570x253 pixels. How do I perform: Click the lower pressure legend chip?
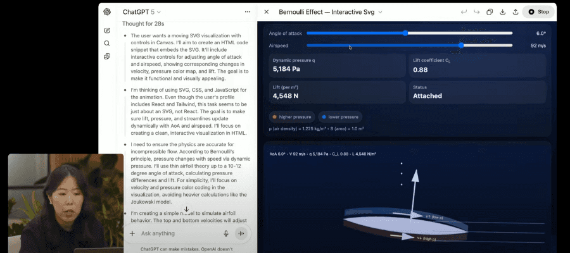[x=340, y=117]
